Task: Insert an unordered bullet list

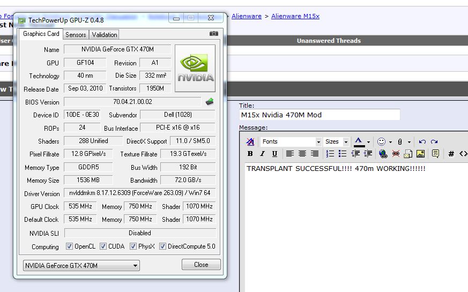Action: (343, 154)
